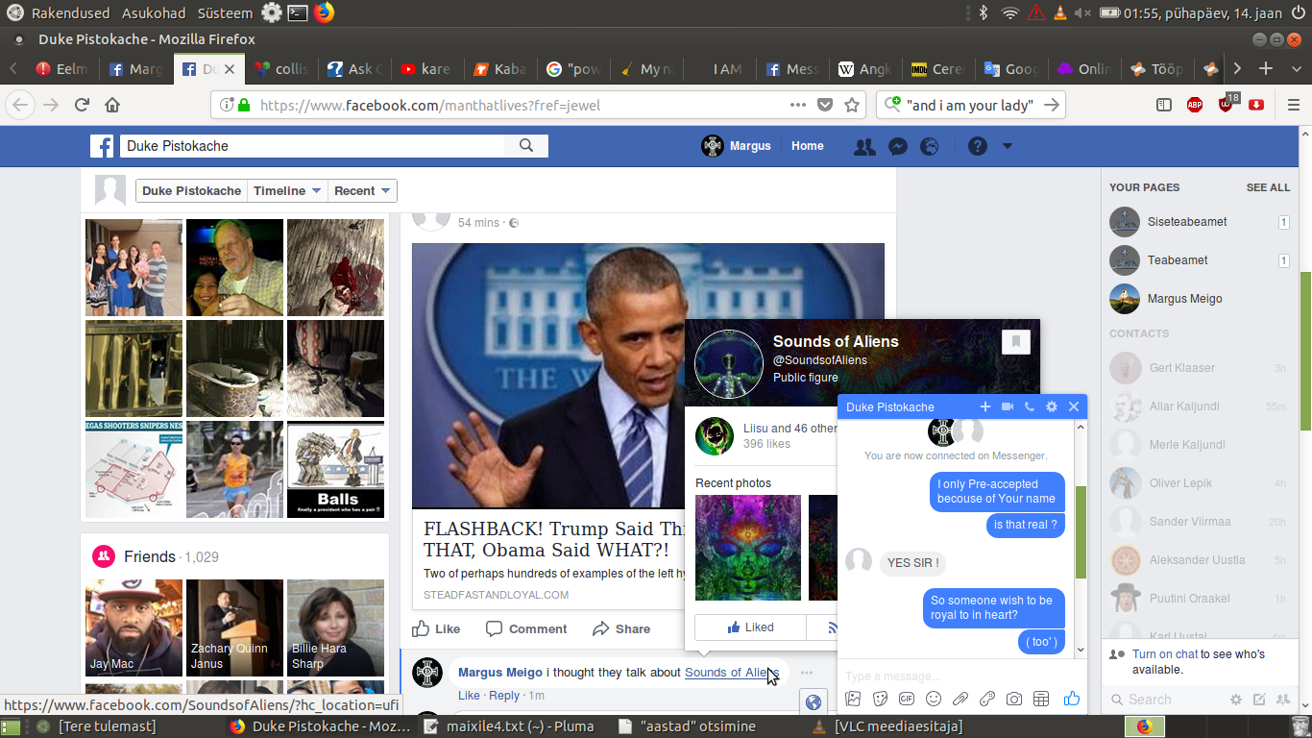Open the GIF picker in chat
1312x738 pixels.
coord(907,699)
